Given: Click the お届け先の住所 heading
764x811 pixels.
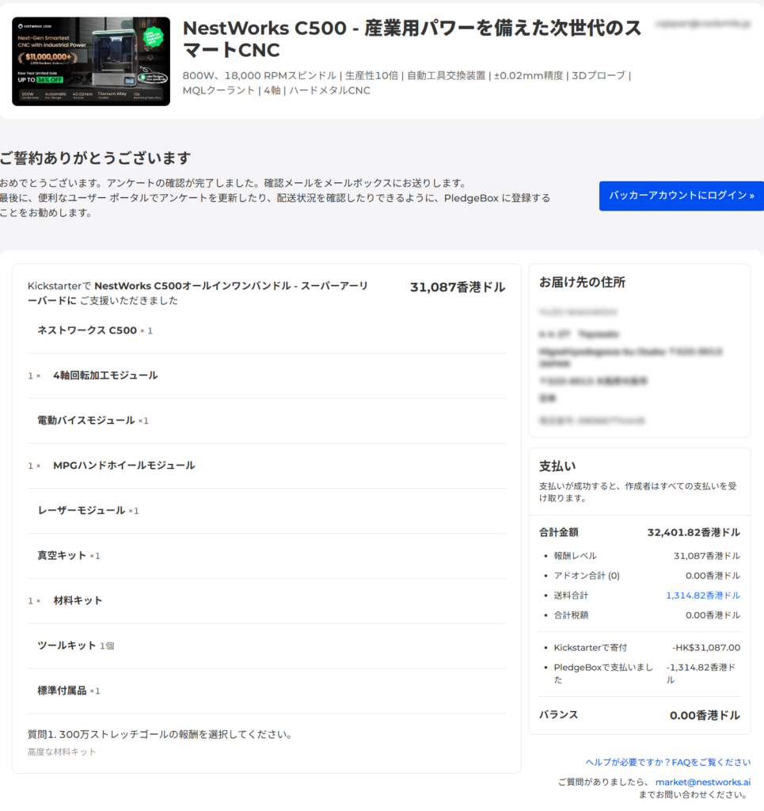Looking at the screenshot, I should [582, 283].
